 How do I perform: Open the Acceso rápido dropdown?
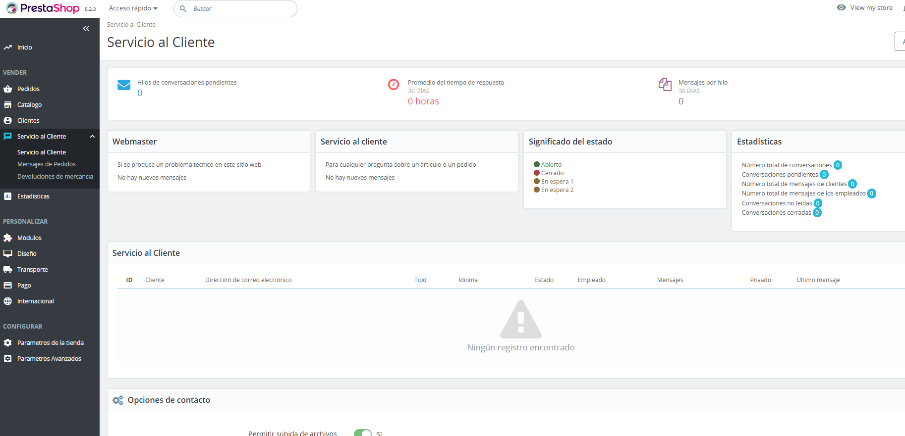click(x=133, y=8)
